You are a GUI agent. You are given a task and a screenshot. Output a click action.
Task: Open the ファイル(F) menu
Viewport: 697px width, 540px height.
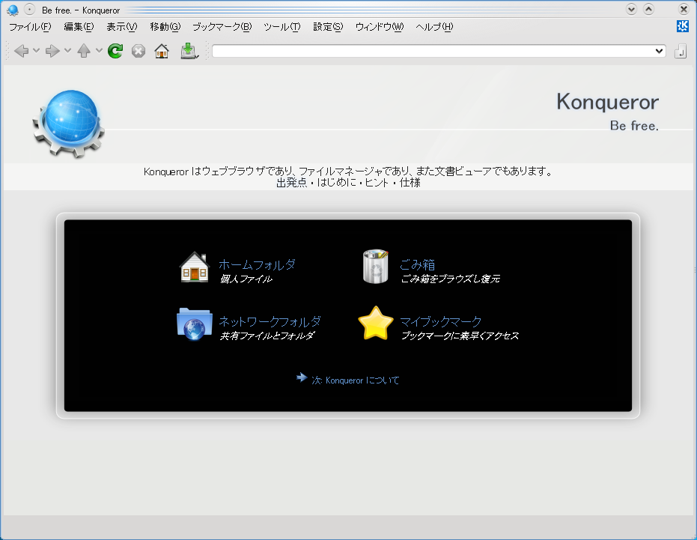30,27
